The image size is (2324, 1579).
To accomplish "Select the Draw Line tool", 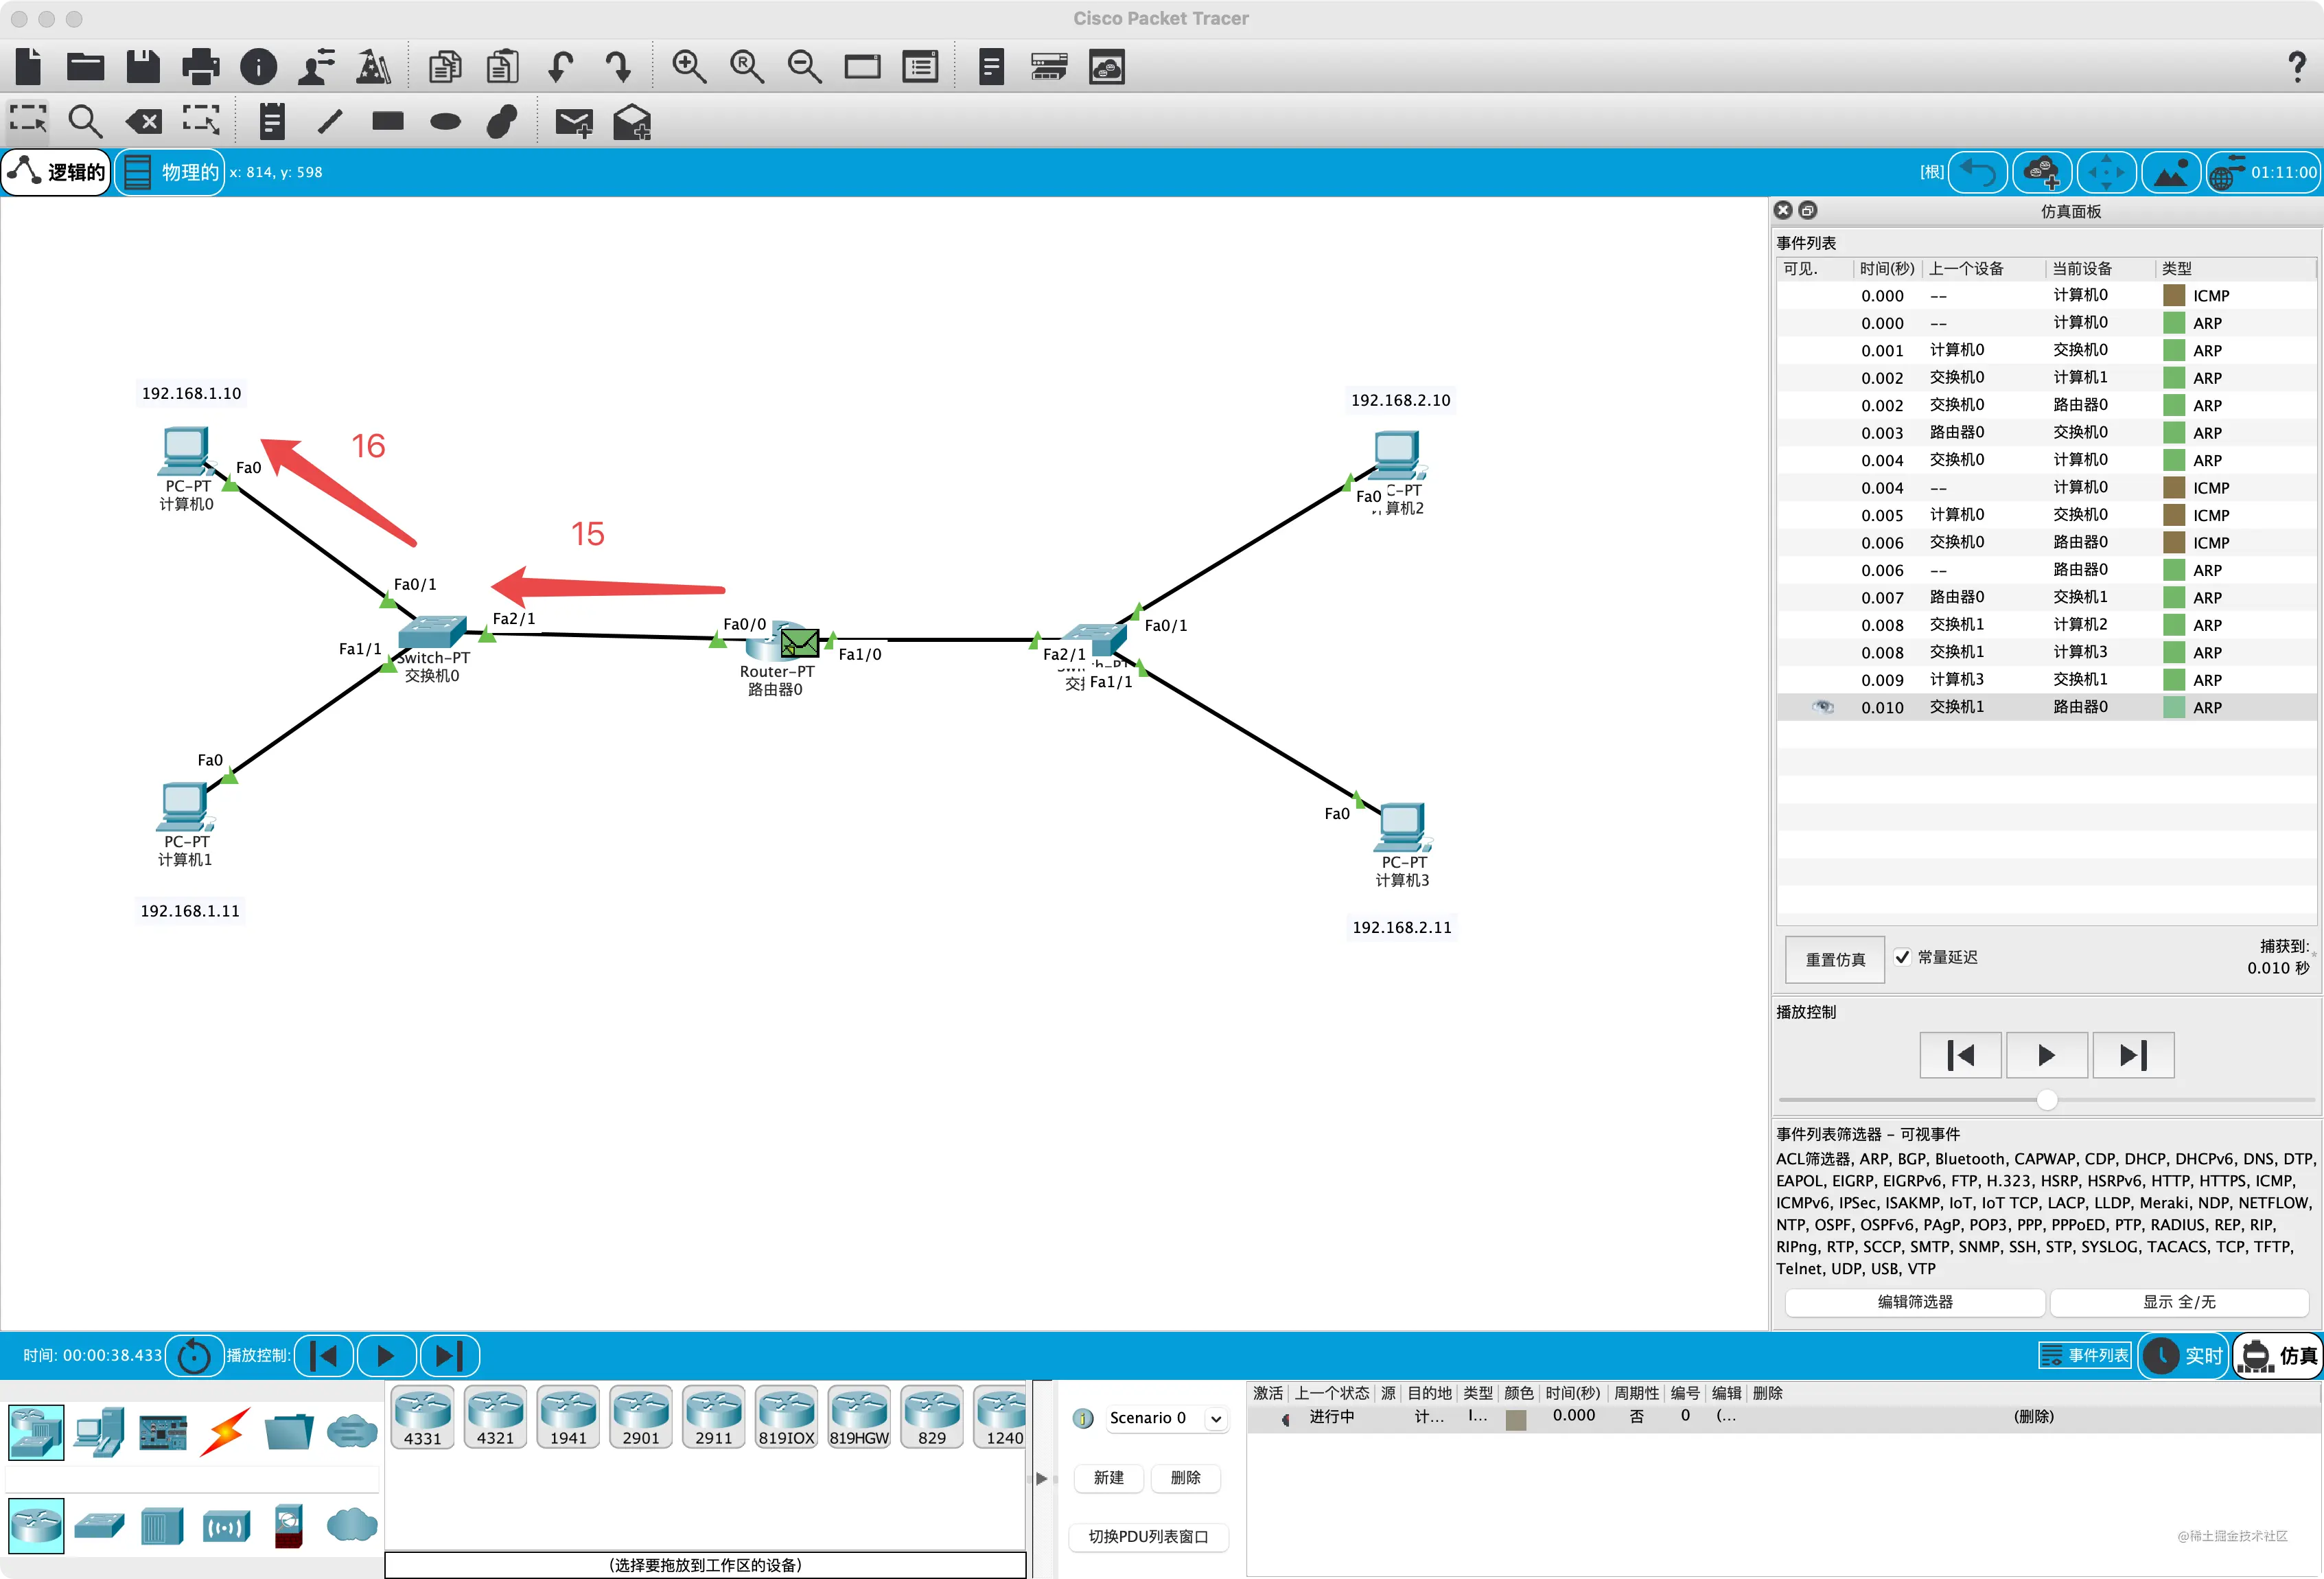I will (x=330, y=121).
